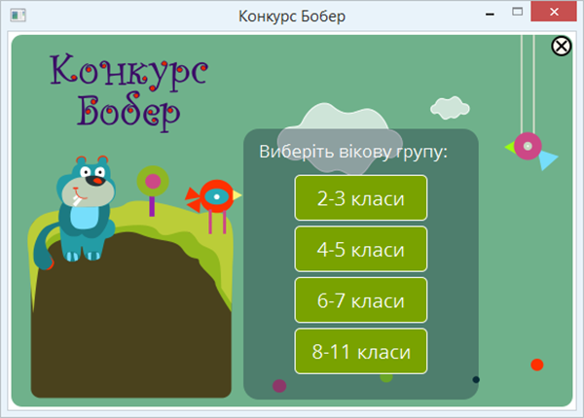The image size is (584, 418).
Task: Close the app with the circled X icon
Action: click(562, 46)
